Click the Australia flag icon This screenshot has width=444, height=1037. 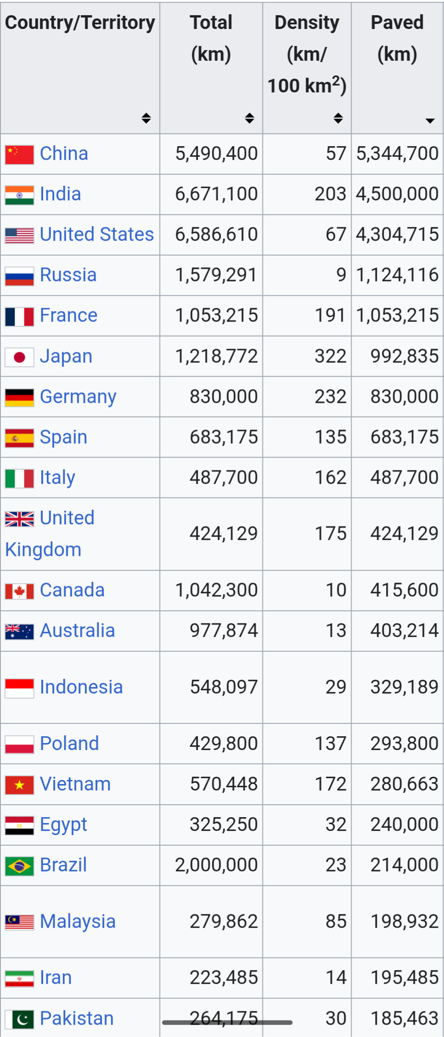tap(19, 631)
